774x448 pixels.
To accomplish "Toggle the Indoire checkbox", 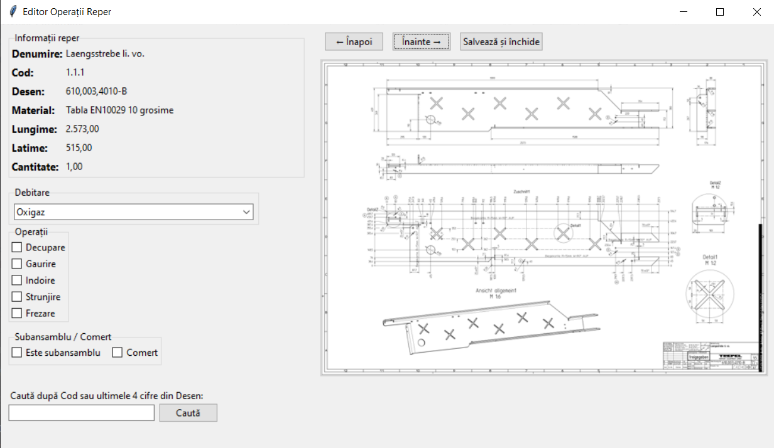I will coord(17,280).
